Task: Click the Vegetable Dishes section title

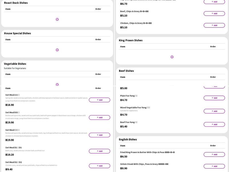Action: pyautogui.click(x=15, y=64)
